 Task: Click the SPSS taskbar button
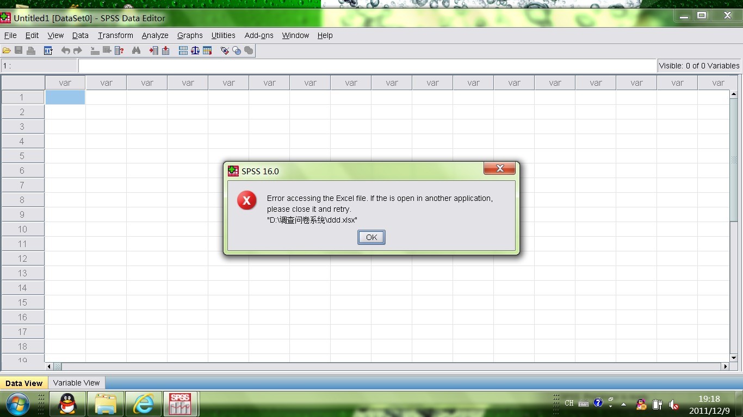click(x=180, y=404)
